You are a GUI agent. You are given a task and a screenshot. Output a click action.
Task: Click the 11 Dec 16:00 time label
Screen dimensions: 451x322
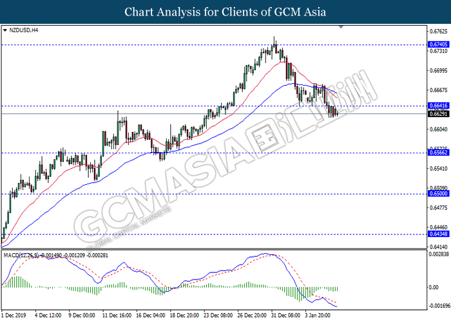pos(117,316)
